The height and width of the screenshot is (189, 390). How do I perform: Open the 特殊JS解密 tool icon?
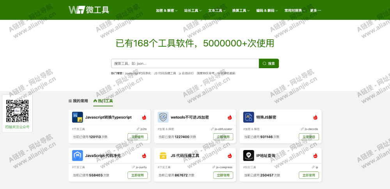pos(248,117)
